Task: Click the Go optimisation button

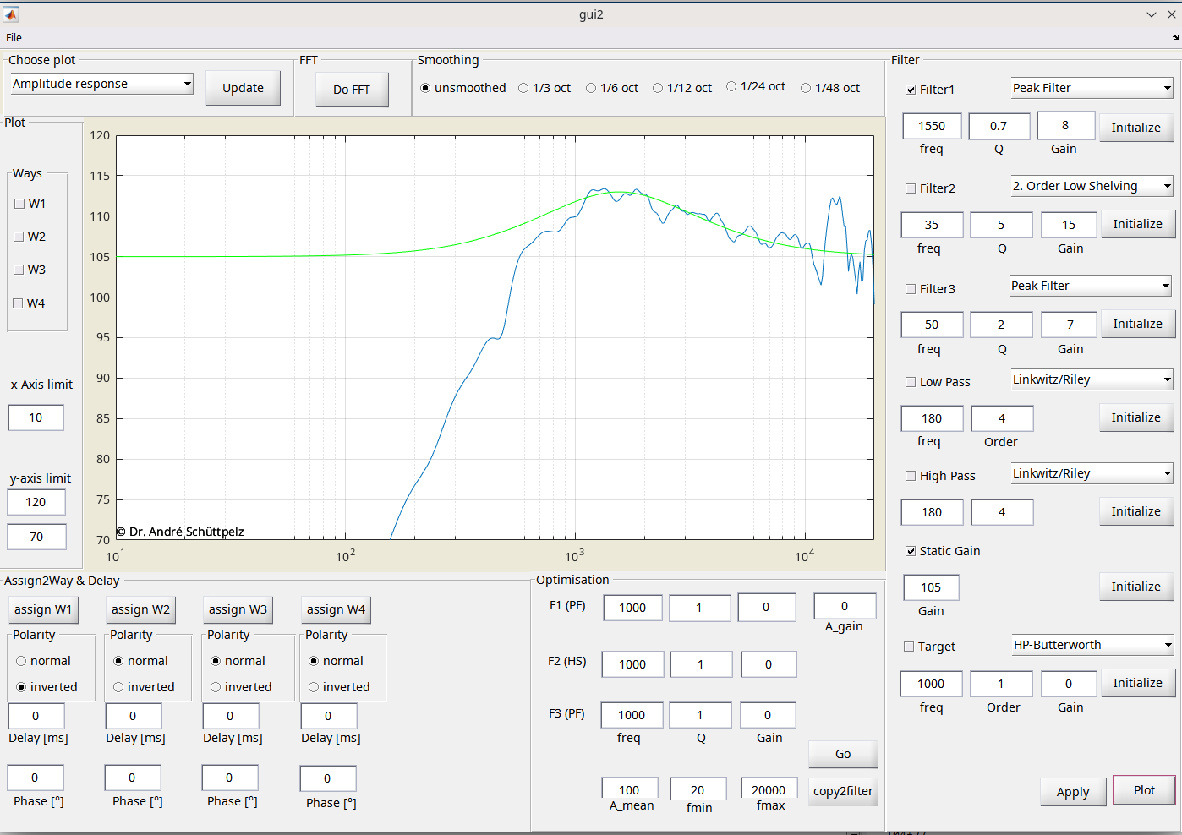Action: [843, 754]
